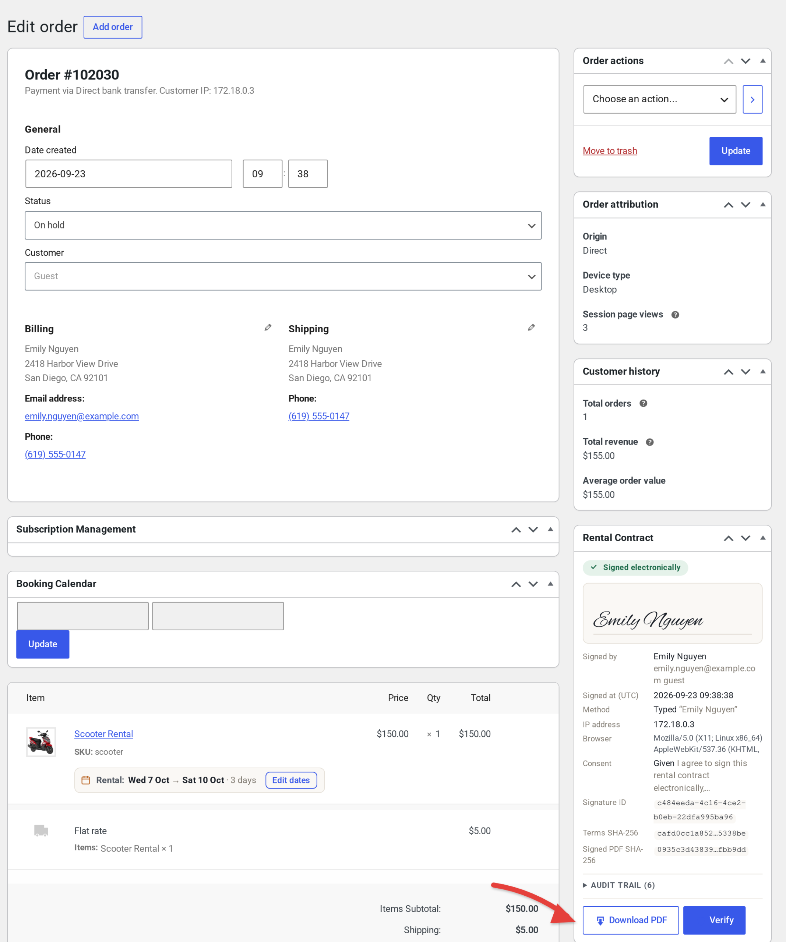Download the signed contract PDF

coord(631,920)
